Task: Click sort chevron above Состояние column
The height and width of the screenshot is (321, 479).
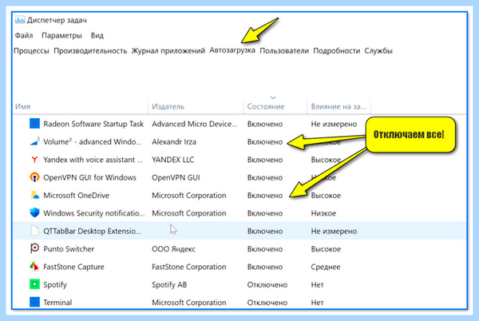Action: 273,97
